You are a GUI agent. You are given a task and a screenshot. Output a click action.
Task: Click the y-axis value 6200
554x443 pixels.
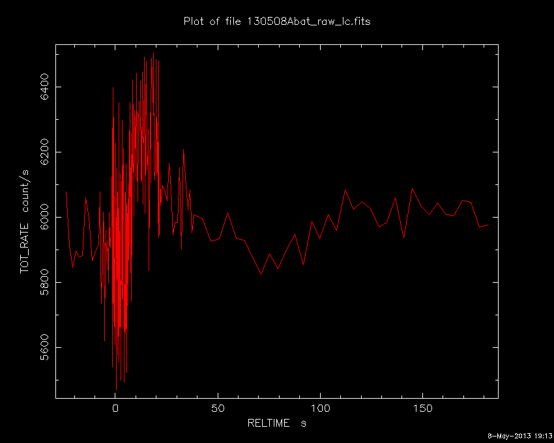point(45,152)
